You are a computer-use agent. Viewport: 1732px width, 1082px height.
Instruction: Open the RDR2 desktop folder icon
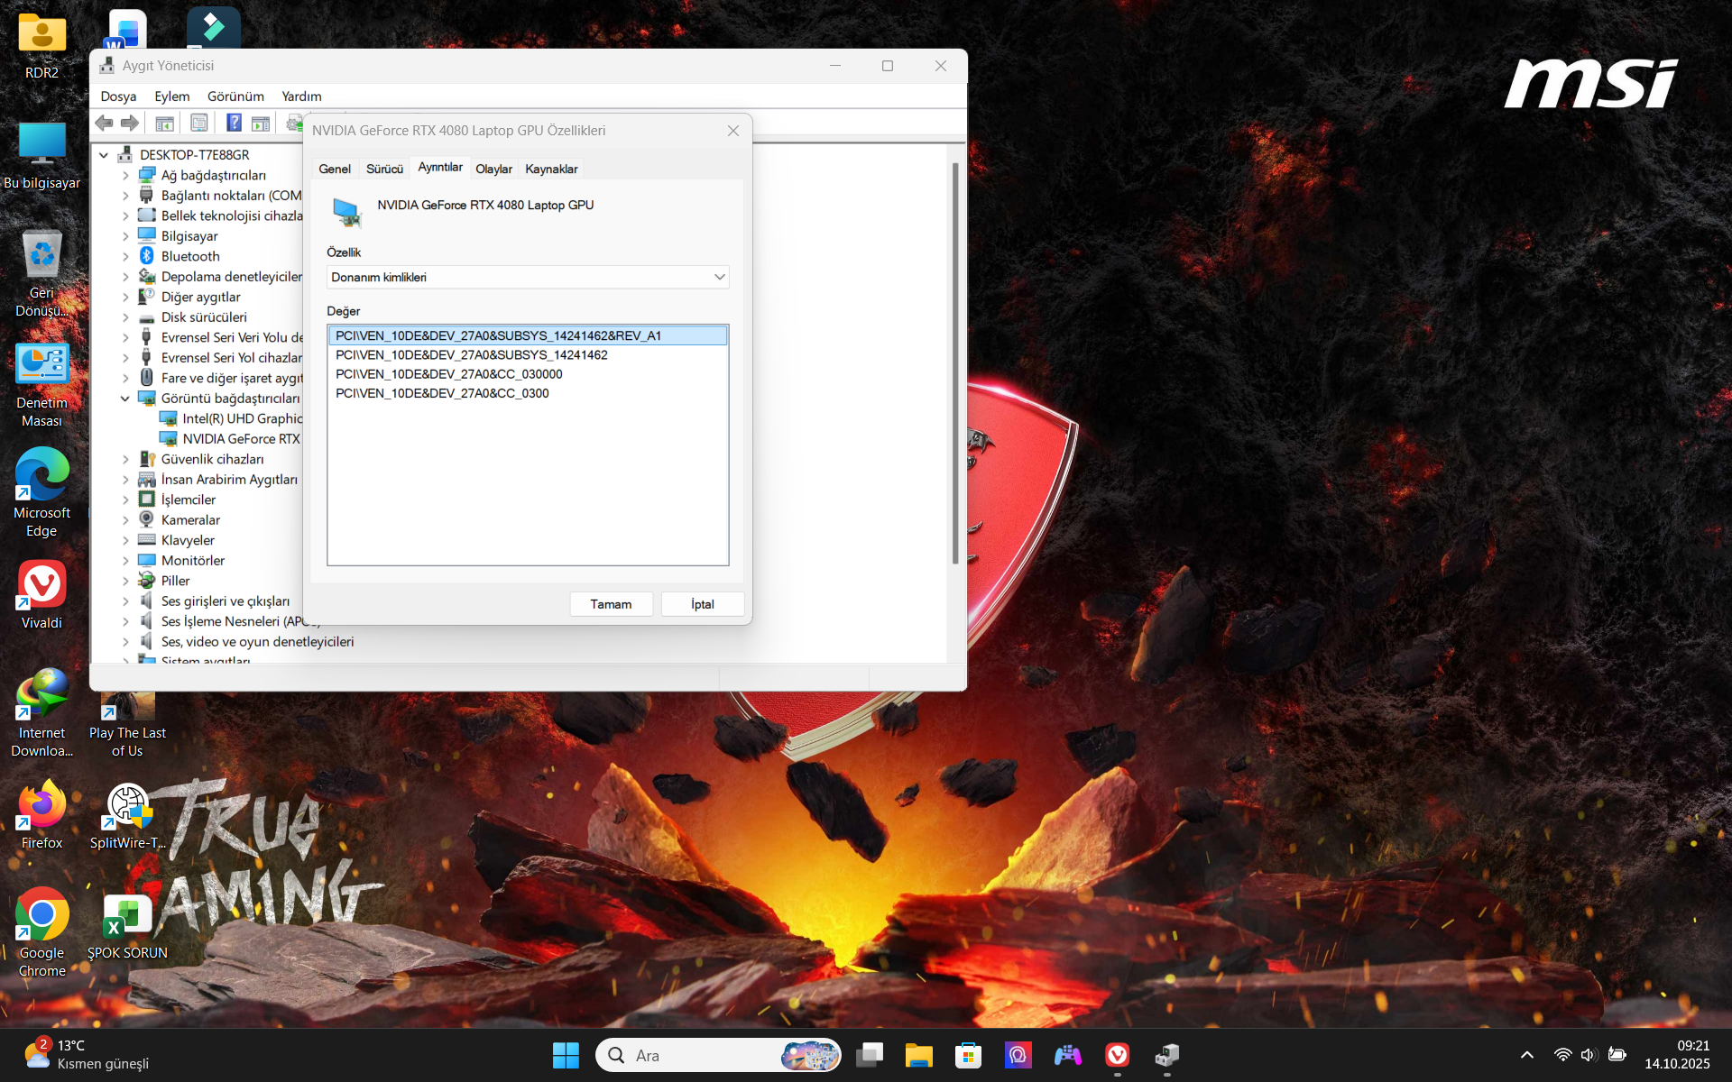(41, 45)
